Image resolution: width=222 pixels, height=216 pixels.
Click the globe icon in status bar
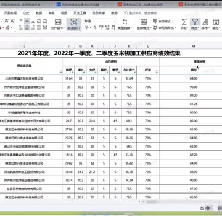(x=208, y=208)
